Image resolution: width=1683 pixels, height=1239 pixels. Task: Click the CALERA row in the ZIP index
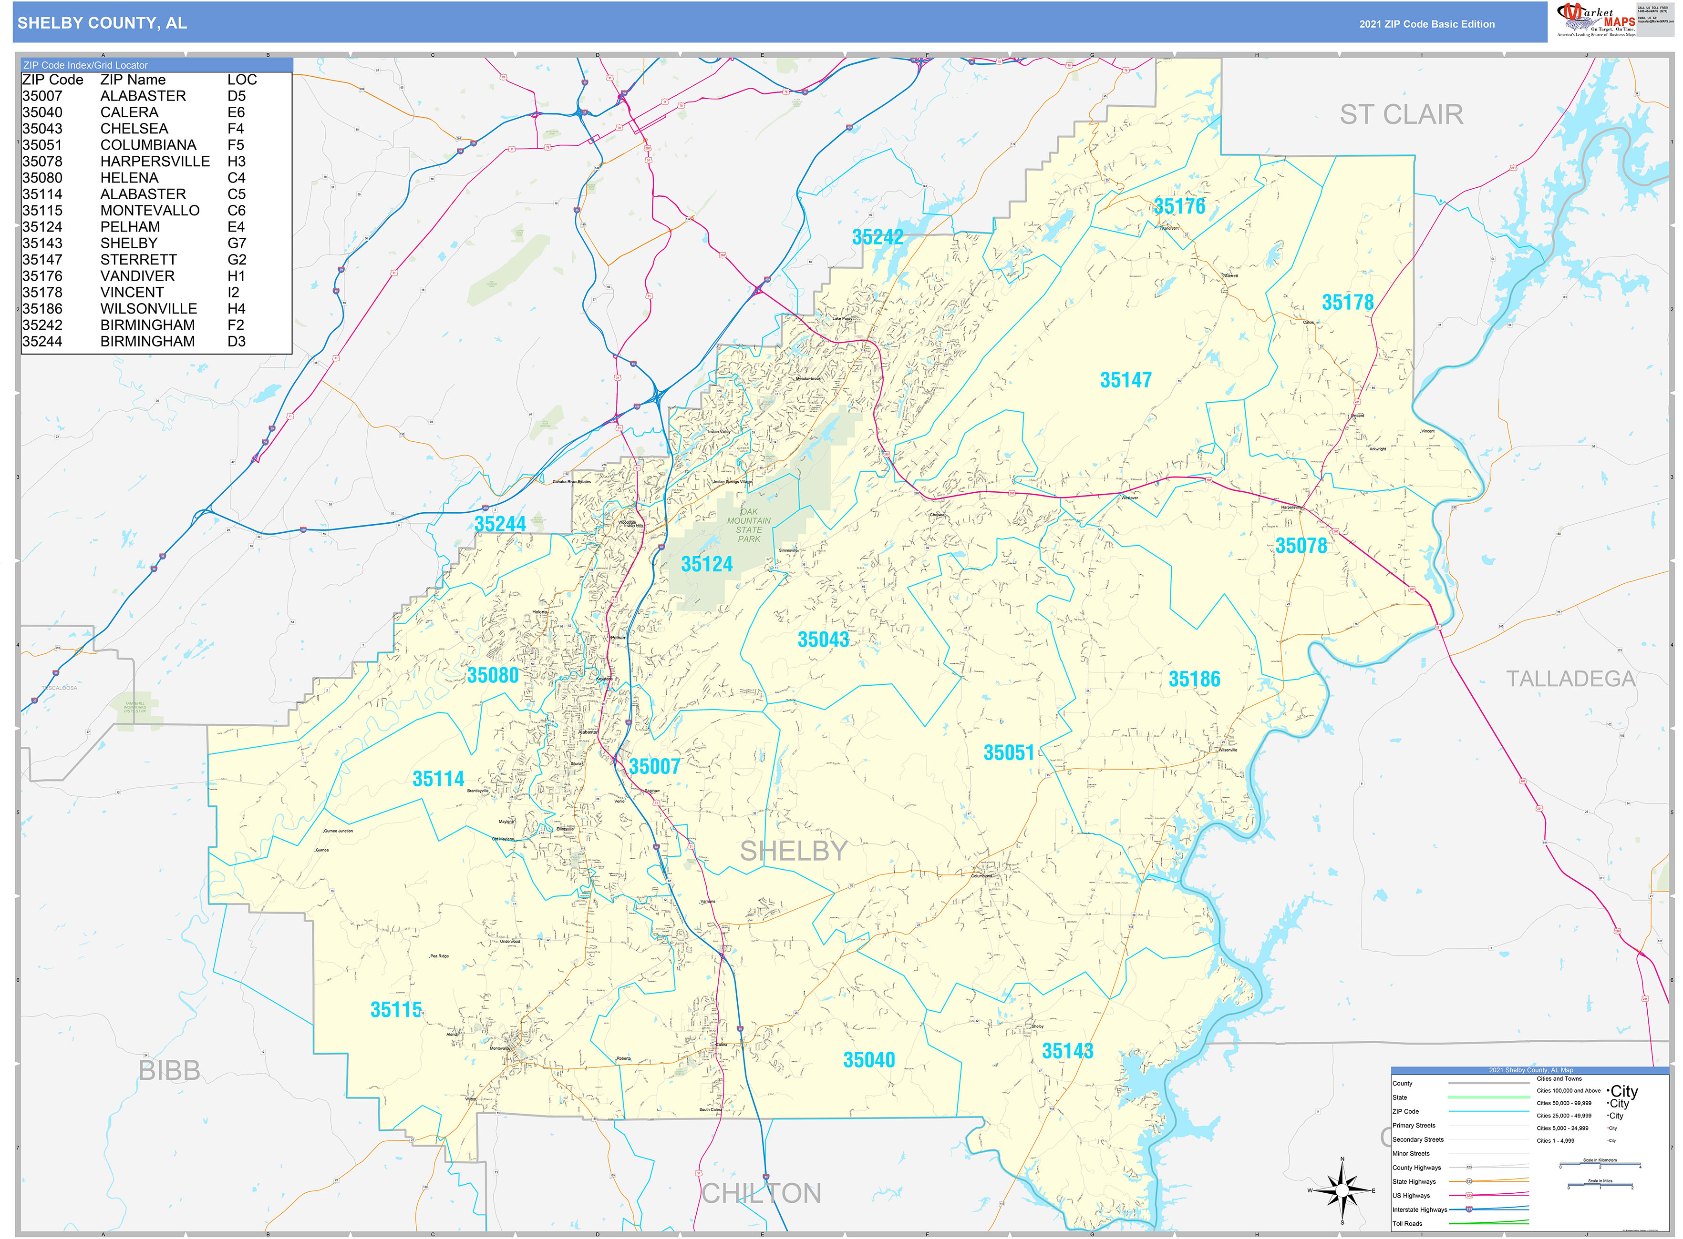point(156,112)
